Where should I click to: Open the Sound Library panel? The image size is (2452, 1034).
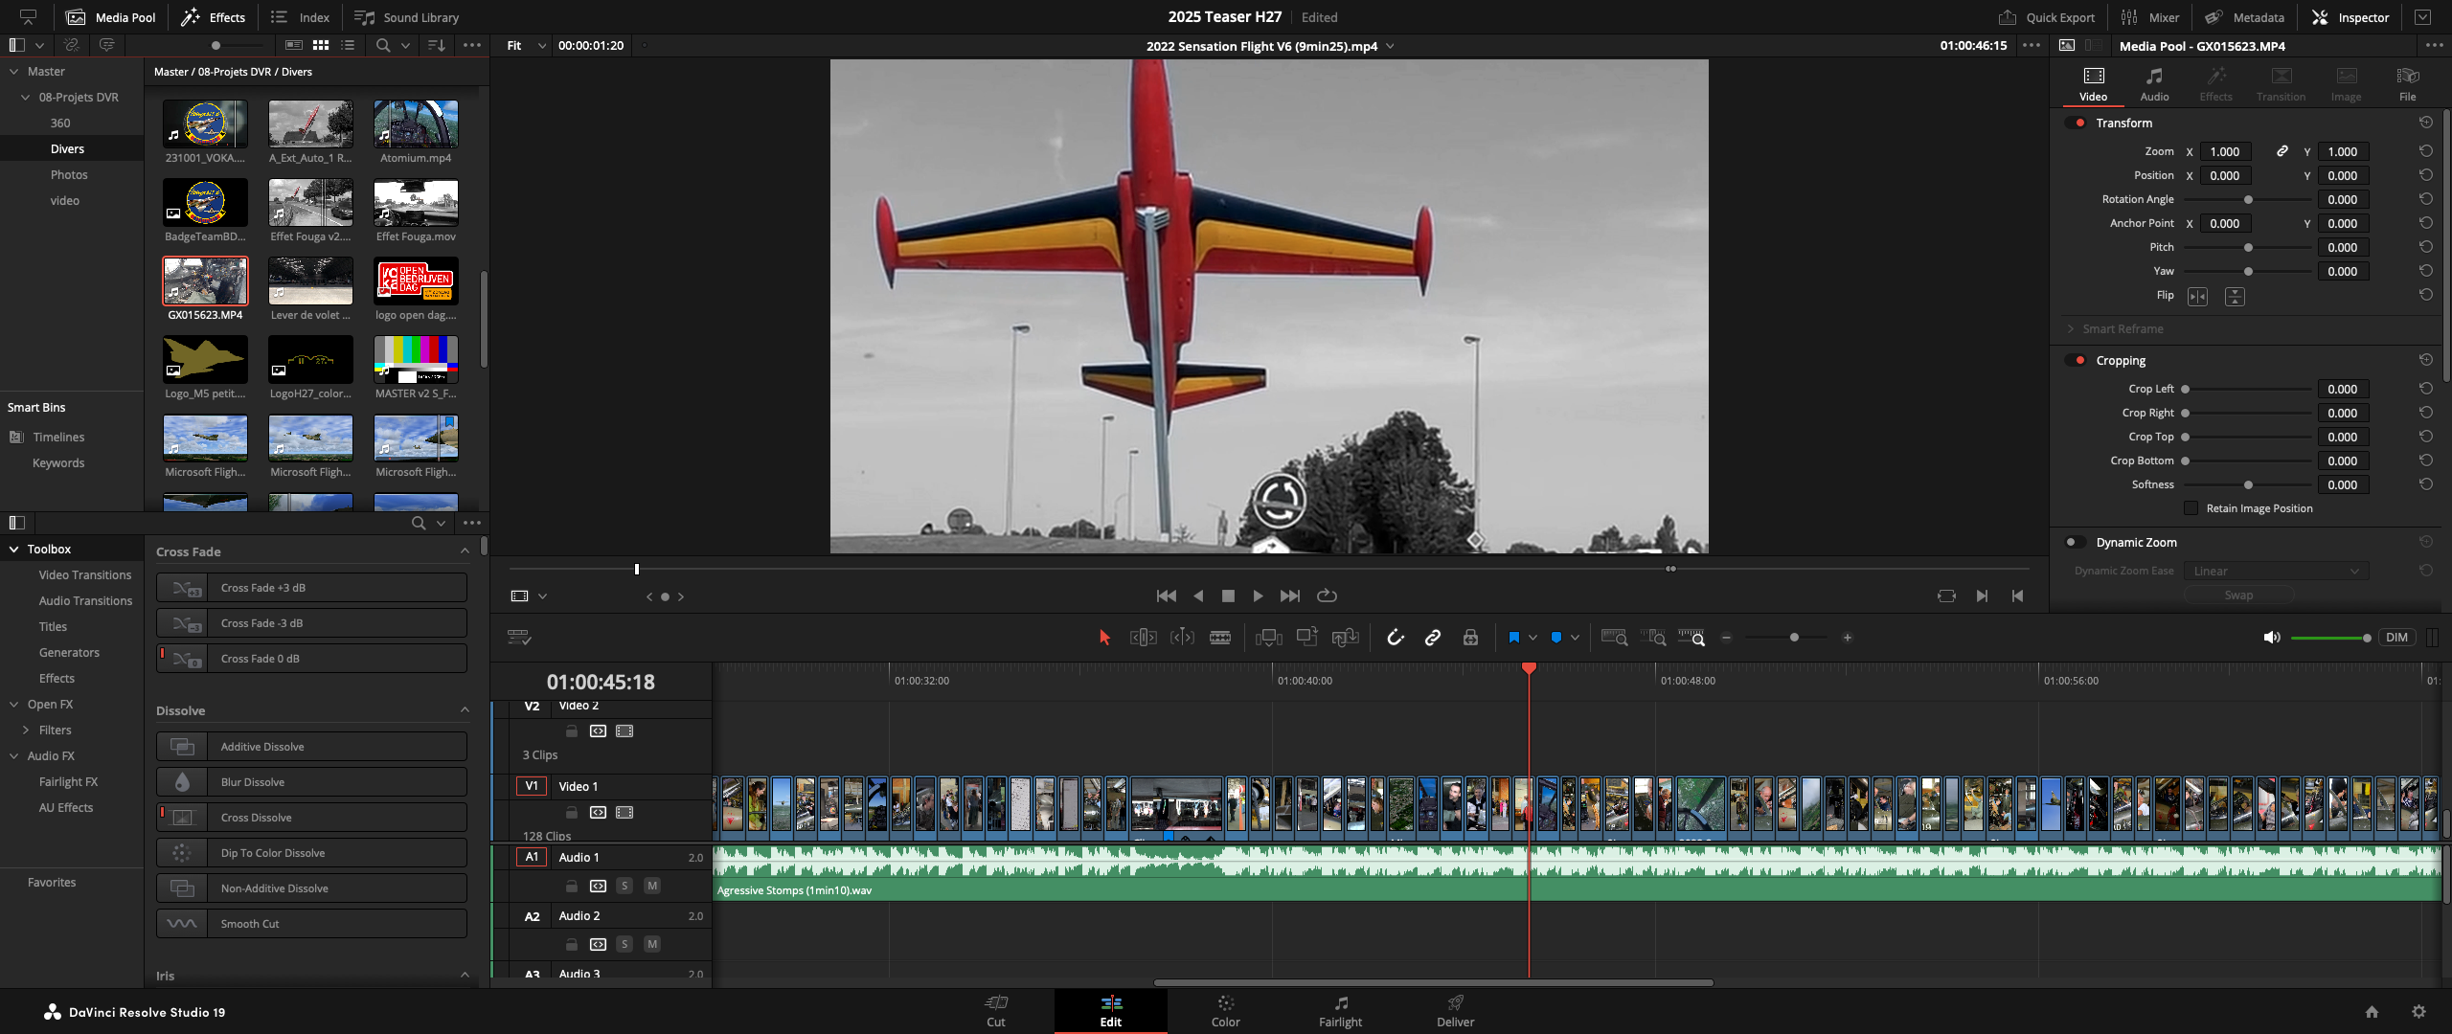[407, 17]
